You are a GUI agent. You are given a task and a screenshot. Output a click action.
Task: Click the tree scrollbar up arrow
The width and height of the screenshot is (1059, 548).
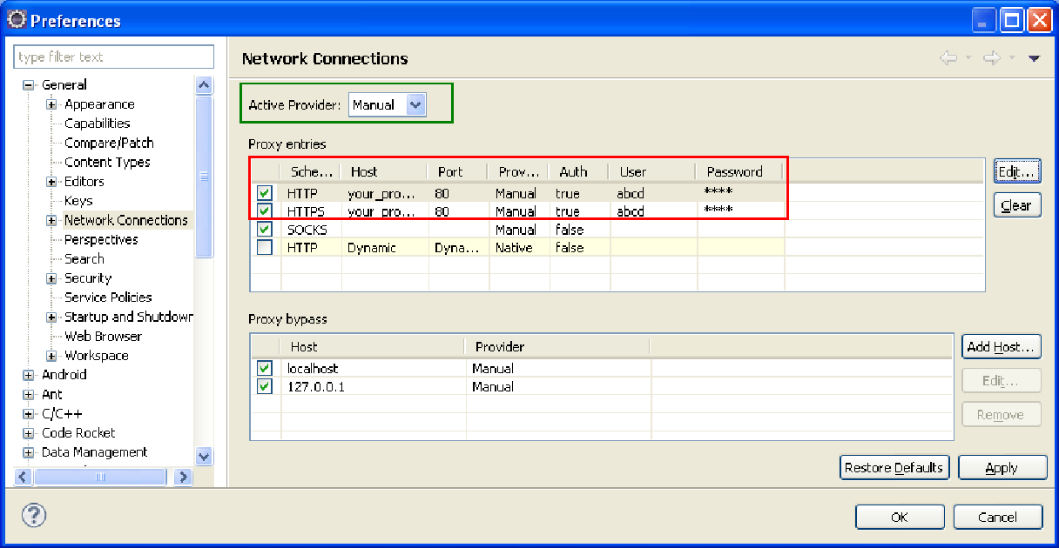204,85
